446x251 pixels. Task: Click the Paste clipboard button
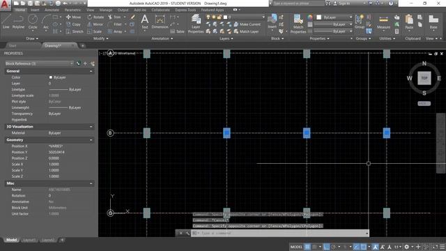pyautogui.click(x=409, y=22)
